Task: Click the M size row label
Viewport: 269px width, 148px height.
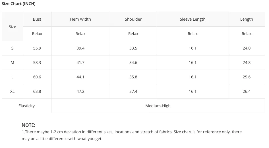Action: tap(12, 63)
